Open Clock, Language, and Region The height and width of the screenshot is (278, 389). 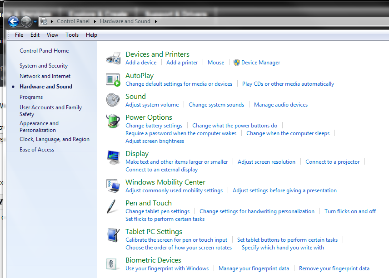(x=55, y=139)
